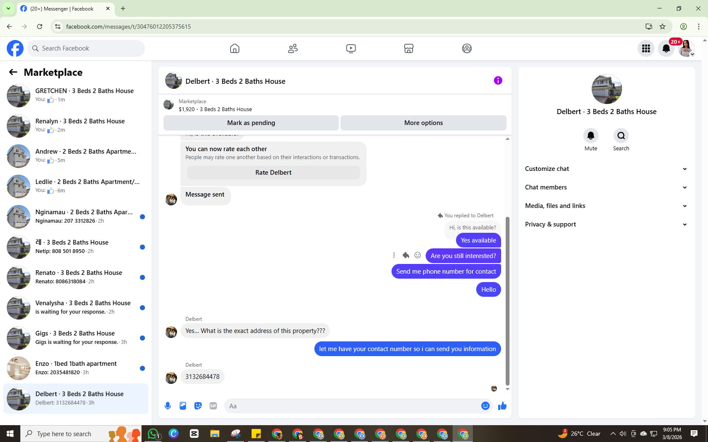Send a thumbs-up like
The width and height of the screenshot is (708, 442).
click(502, 406)
